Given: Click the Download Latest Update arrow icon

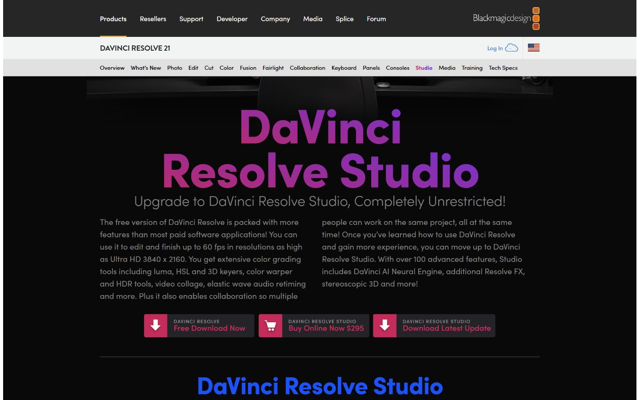Looking at the screenshot, I should tap(385, 326).
